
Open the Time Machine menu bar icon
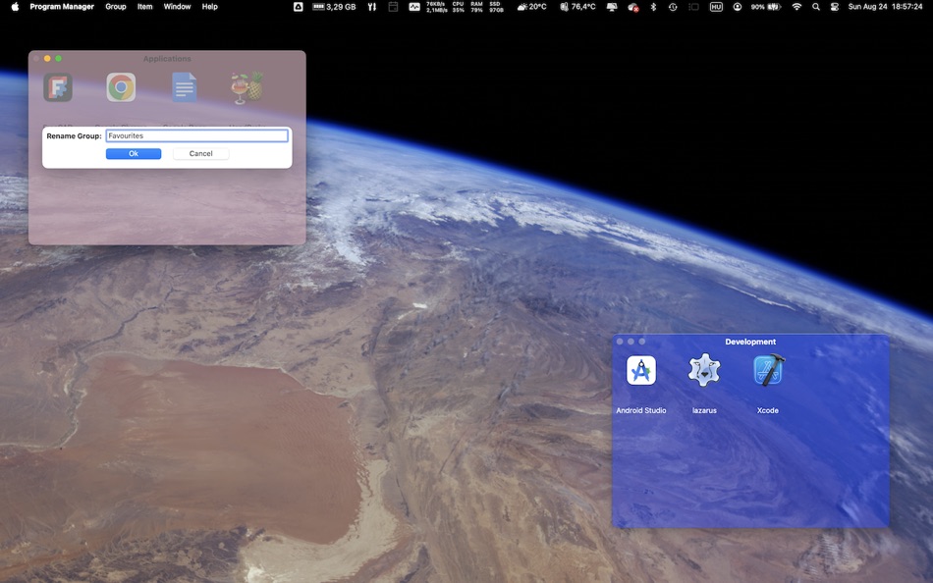673,7
